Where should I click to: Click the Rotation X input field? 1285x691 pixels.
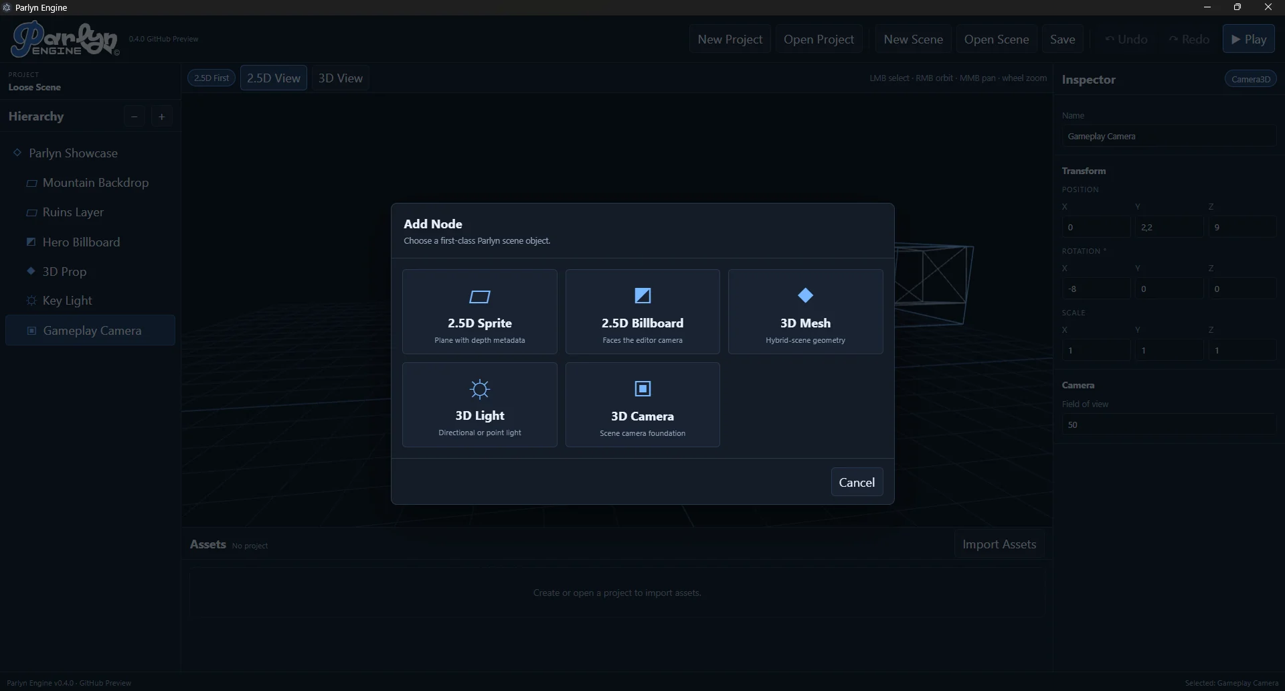[1096, 289]
